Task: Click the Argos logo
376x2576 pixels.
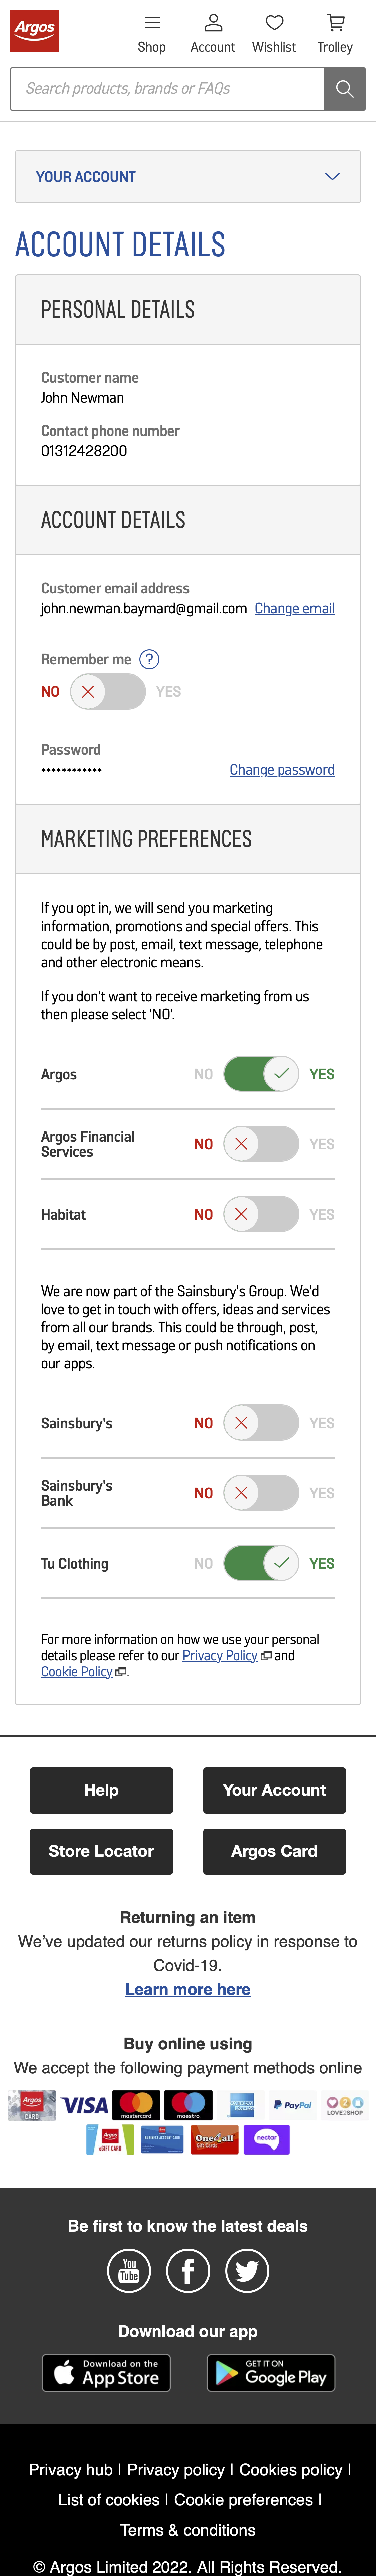Action: tap(35, 30)
